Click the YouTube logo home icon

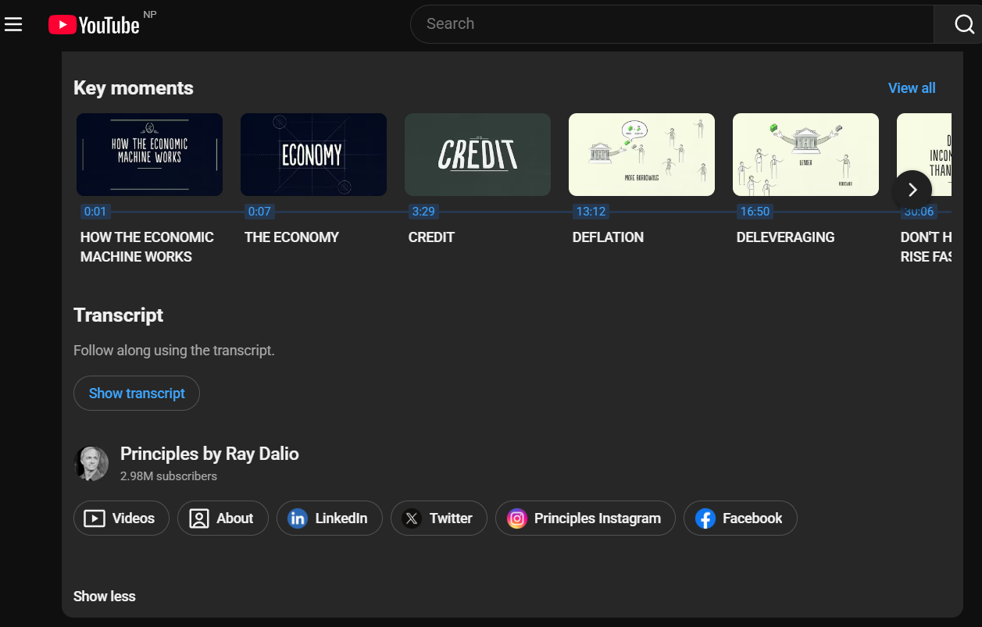[x=94, y=25]
